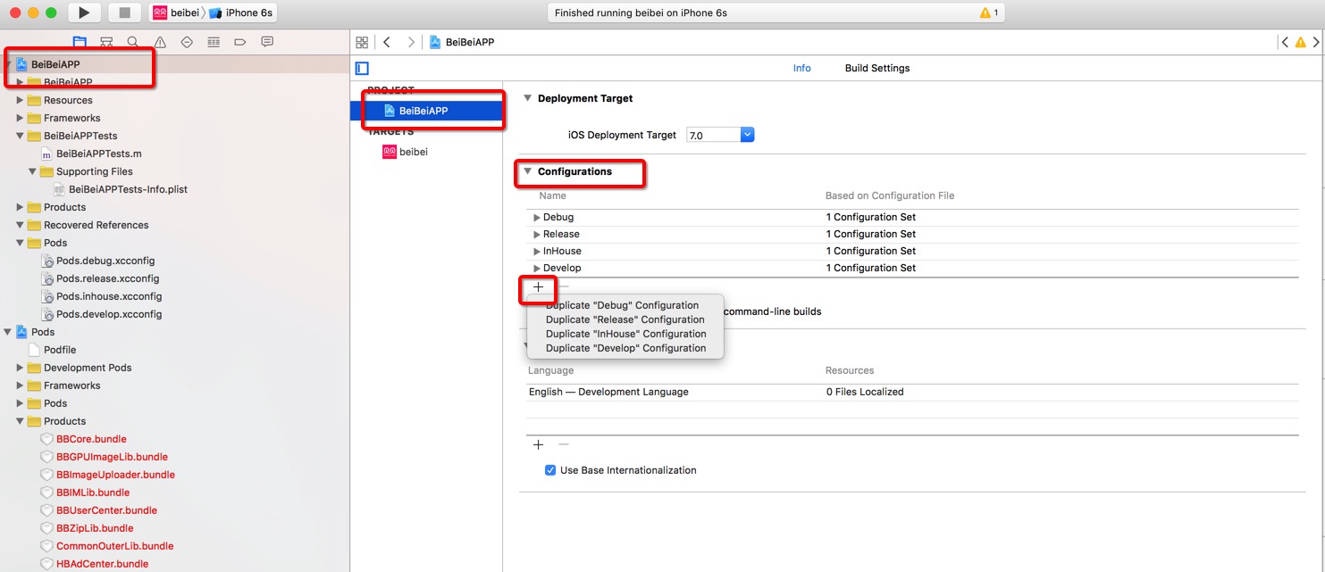Image resolution: width=1325 pixels, height=572 pixels.
Task: Expand the Recovered References group
Action: click(x=20, y=225)
